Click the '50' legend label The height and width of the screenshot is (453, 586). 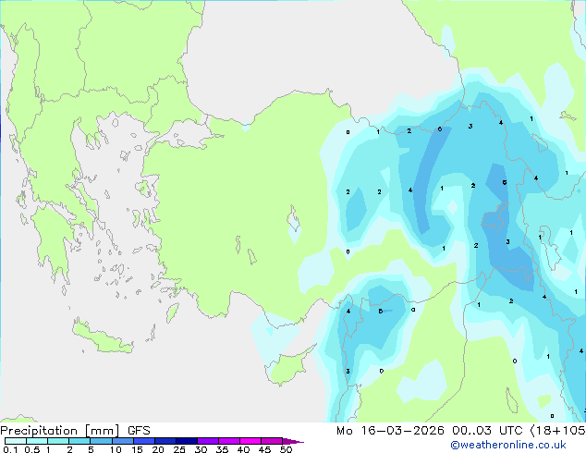[x=286, y=449]
